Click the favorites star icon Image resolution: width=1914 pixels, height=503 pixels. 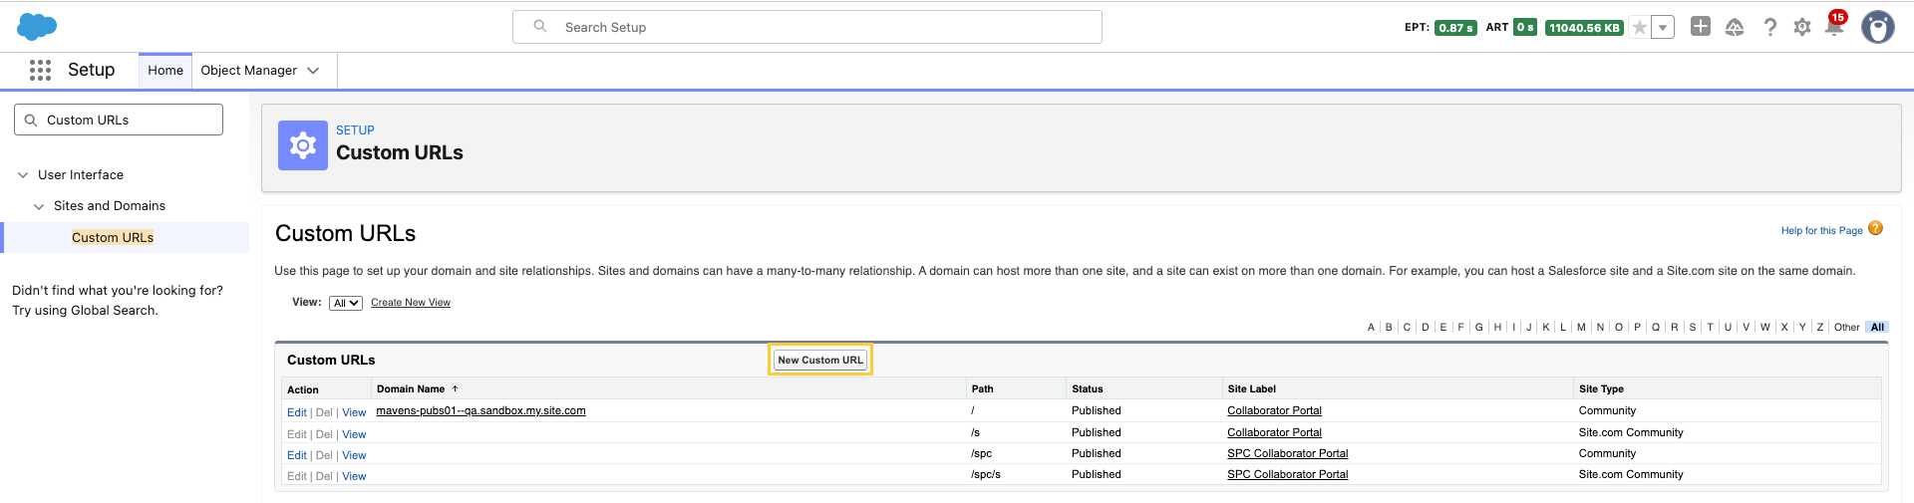pyautogui.click(x=1639, y=27)
